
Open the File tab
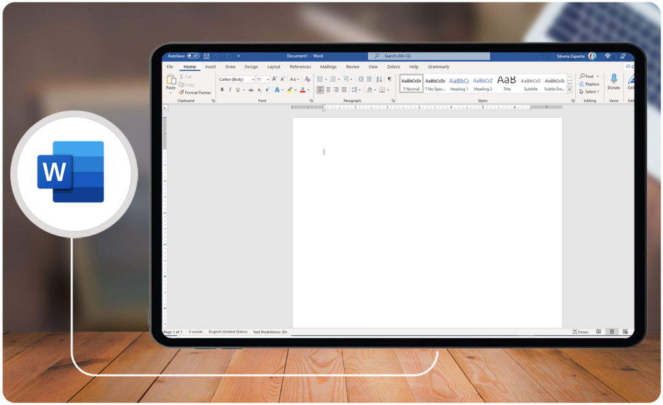coord(170,67)
